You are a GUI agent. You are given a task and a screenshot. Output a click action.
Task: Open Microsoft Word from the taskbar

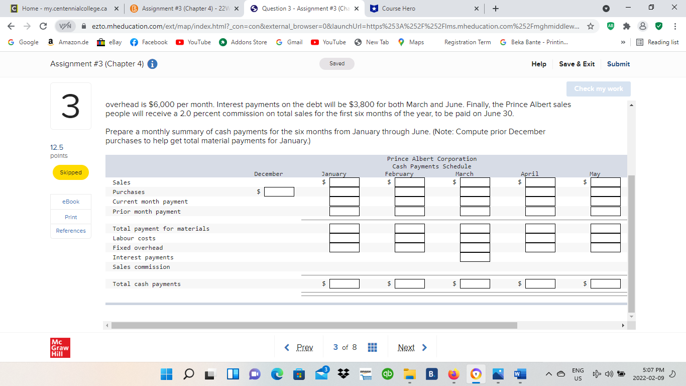(520, 374)
